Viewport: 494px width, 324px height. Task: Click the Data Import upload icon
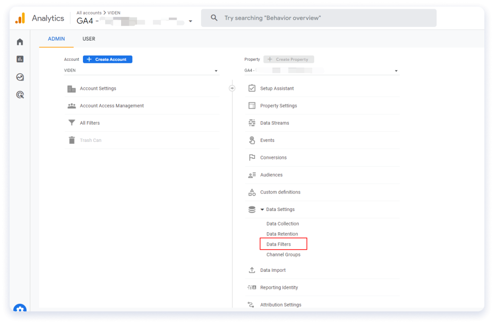(251, 270)
